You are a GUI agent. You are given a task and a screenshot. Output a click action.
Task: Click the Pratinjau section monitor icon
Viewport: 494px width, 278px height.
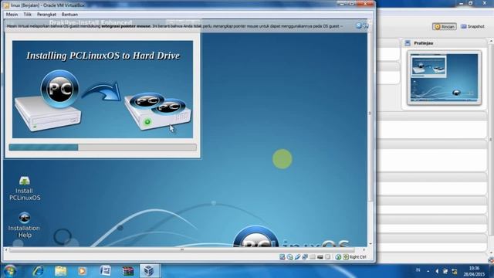click(408, 43)
